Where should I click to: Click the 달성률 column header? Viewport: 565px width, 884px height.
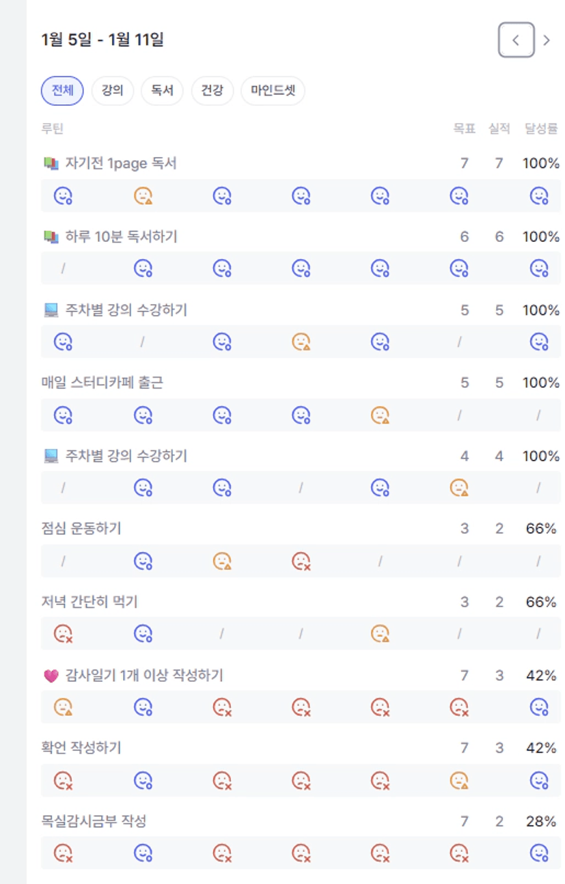[541, 128]
